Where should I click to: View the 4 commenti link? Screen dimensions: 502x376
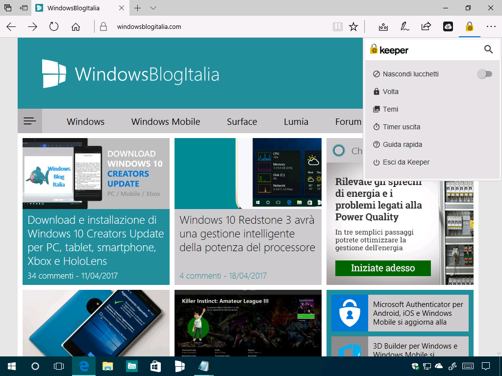(200, 276)
